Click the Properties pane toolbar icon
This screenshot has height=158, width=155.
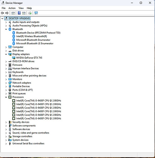(24, 13)
